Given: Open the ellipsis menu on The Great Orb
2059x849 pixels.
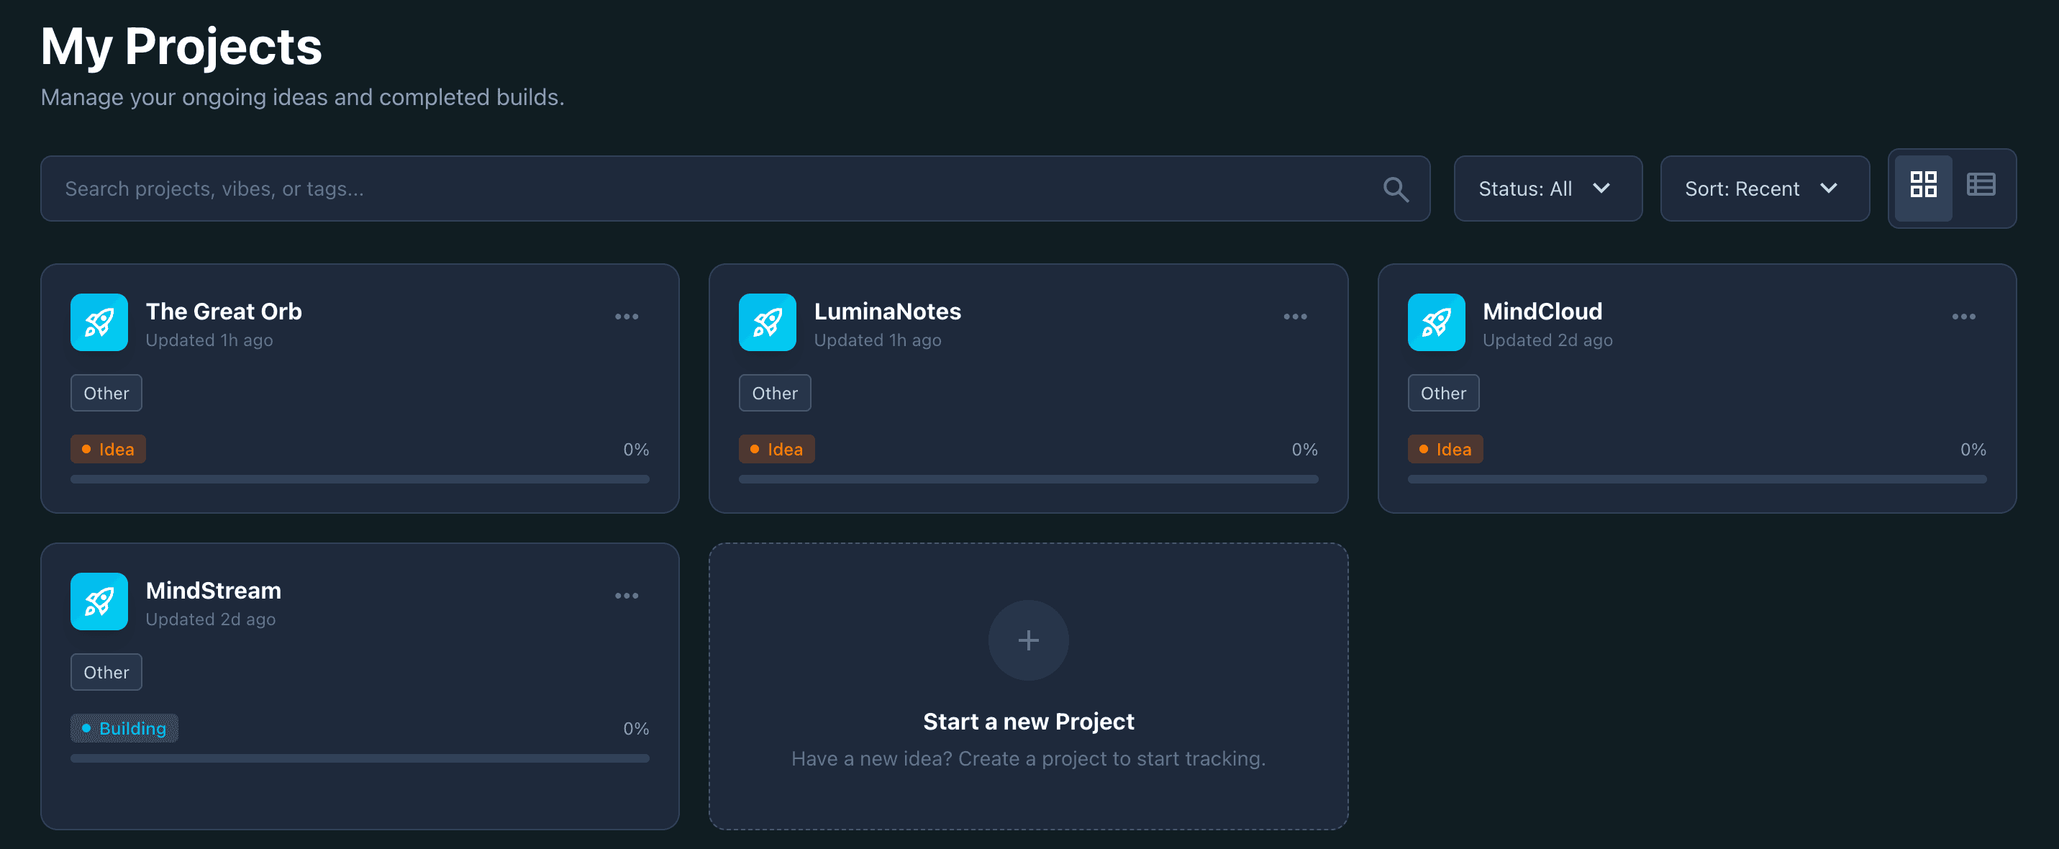Looking at the screenshot, I should [x=627, y=316].
